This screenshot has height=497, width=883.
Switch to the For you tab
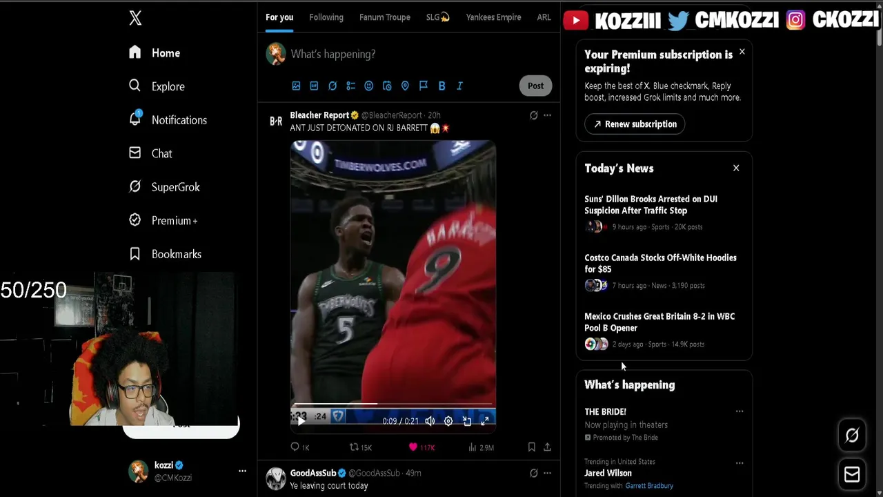click(x=279, y=17)
